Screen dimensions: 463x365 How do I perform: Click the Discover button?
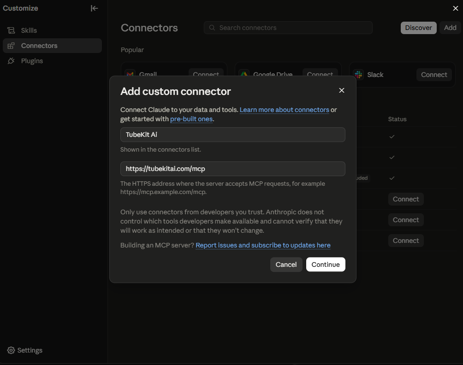[x=418, y=28]
